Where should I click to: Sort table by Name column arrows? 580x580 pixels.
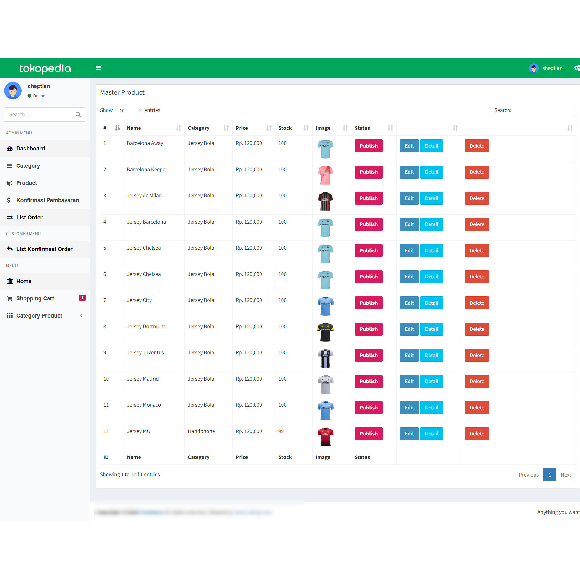pyautogui.click(x=178, y=128)
